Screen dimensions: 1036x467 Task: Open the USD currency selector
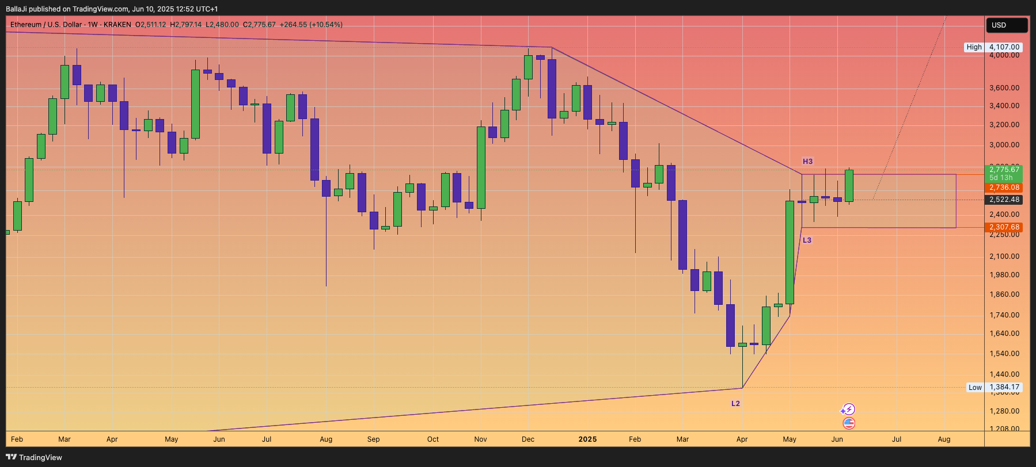1007,25
